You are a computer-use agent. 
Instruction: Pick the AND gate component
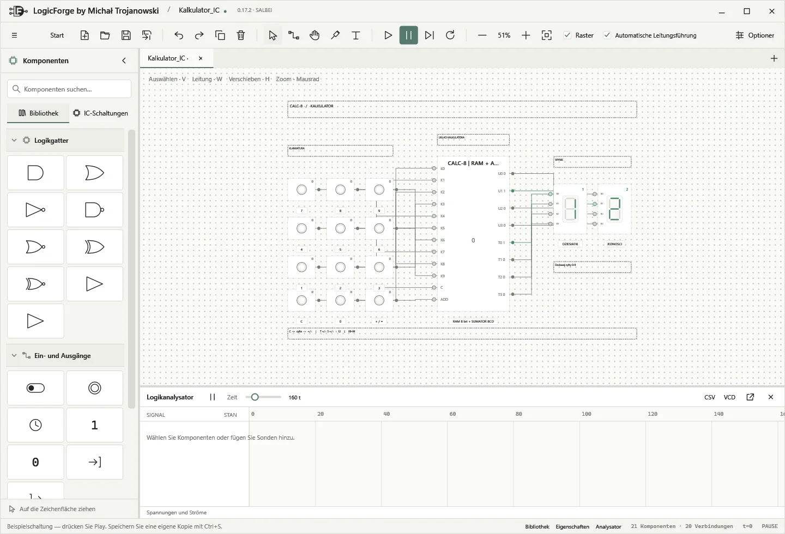pos(35,173)
